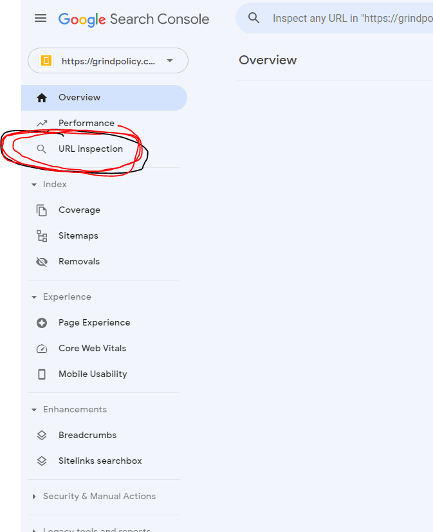Click the Core Web Vitals gauge icon
Viewport: 433px width, 532px height.
click(x=42, y=349)
